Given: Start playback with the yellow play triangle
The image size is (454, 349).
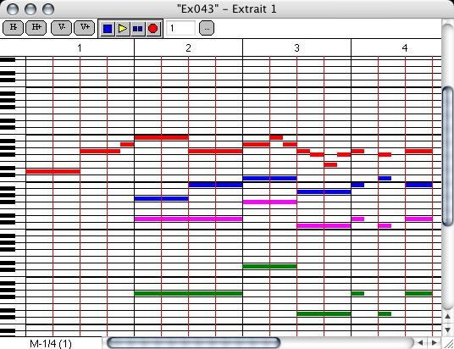Looking at the screenshot, I should coord(123,29).
